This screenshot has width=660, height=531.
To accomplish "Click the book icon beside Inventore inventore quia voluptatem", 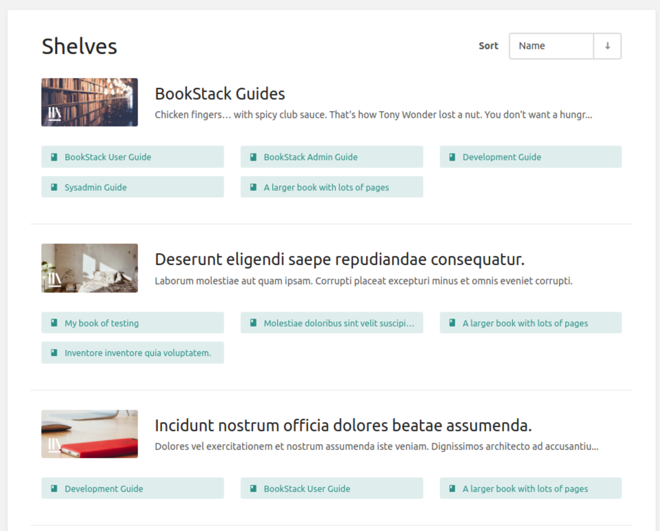I will (54, 353).
